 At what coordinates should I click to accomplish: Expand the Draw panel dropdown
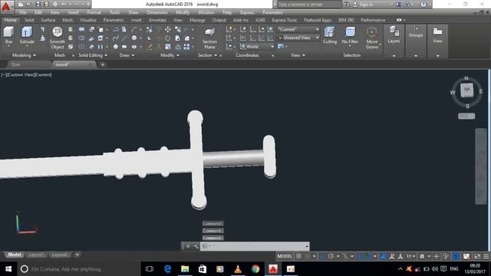pyautogui.click(x=127, y=55)
